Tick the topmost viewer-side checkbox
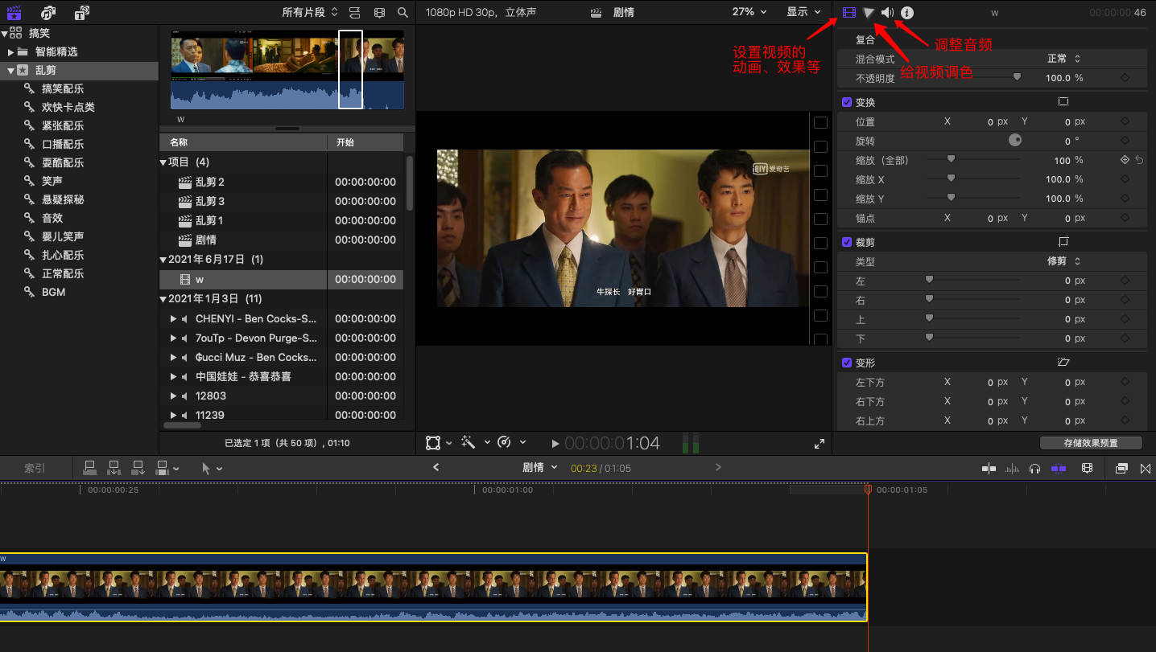Image resolution: width=1156 pixels, height=652 pixels. point(820,123)
